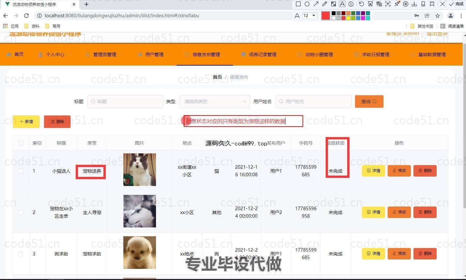This screenshot has width=466, height=280.
Task: Go back in the browser
Action: (x=6, y=16)
